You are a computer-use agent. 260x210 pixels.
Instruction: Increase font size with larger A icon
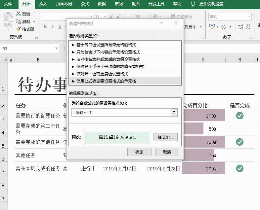point(111,17)
